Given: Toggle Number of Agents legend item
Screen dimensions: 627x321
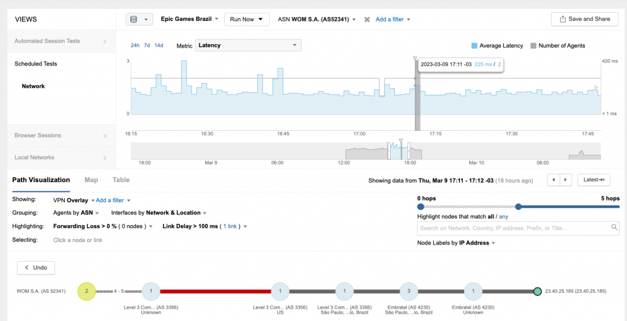Looking at the screenshot, I should 557,46.
